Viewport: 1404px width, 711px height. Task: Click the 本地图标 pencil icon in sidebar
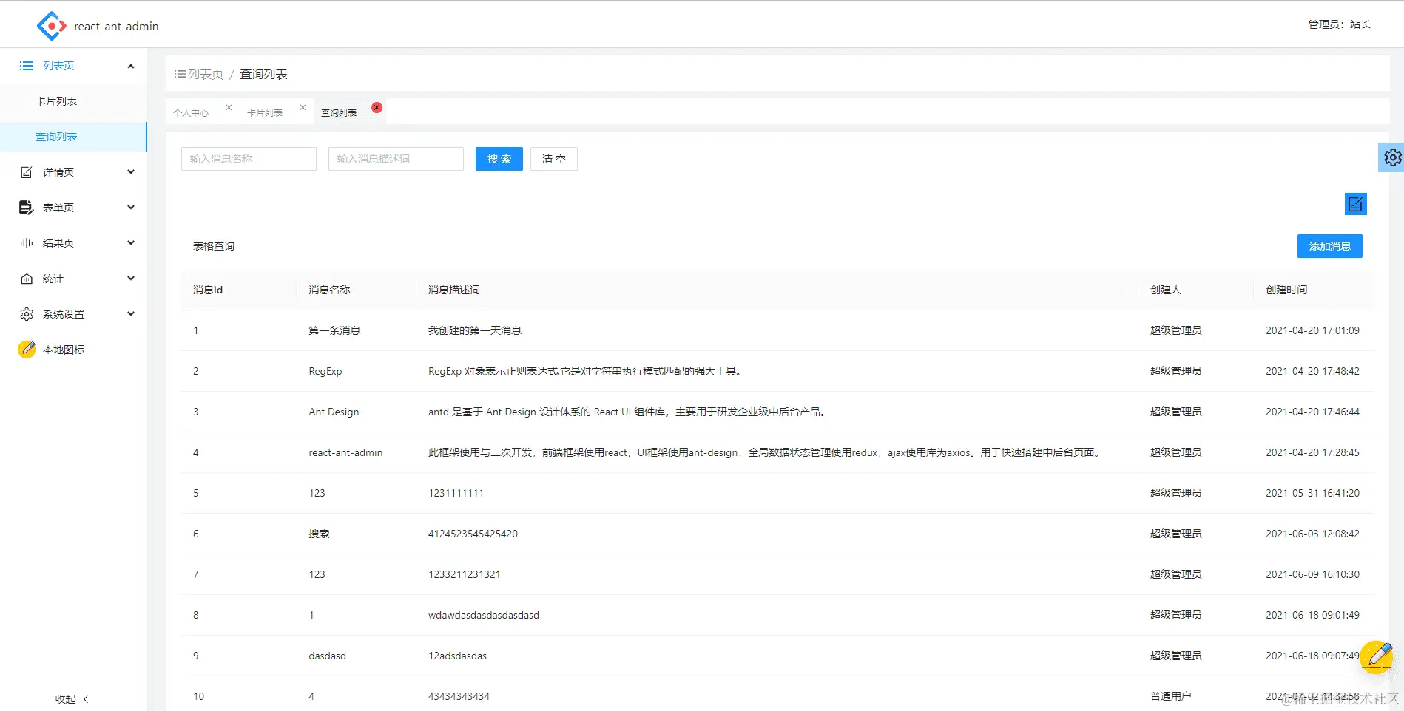coord(27,349)
